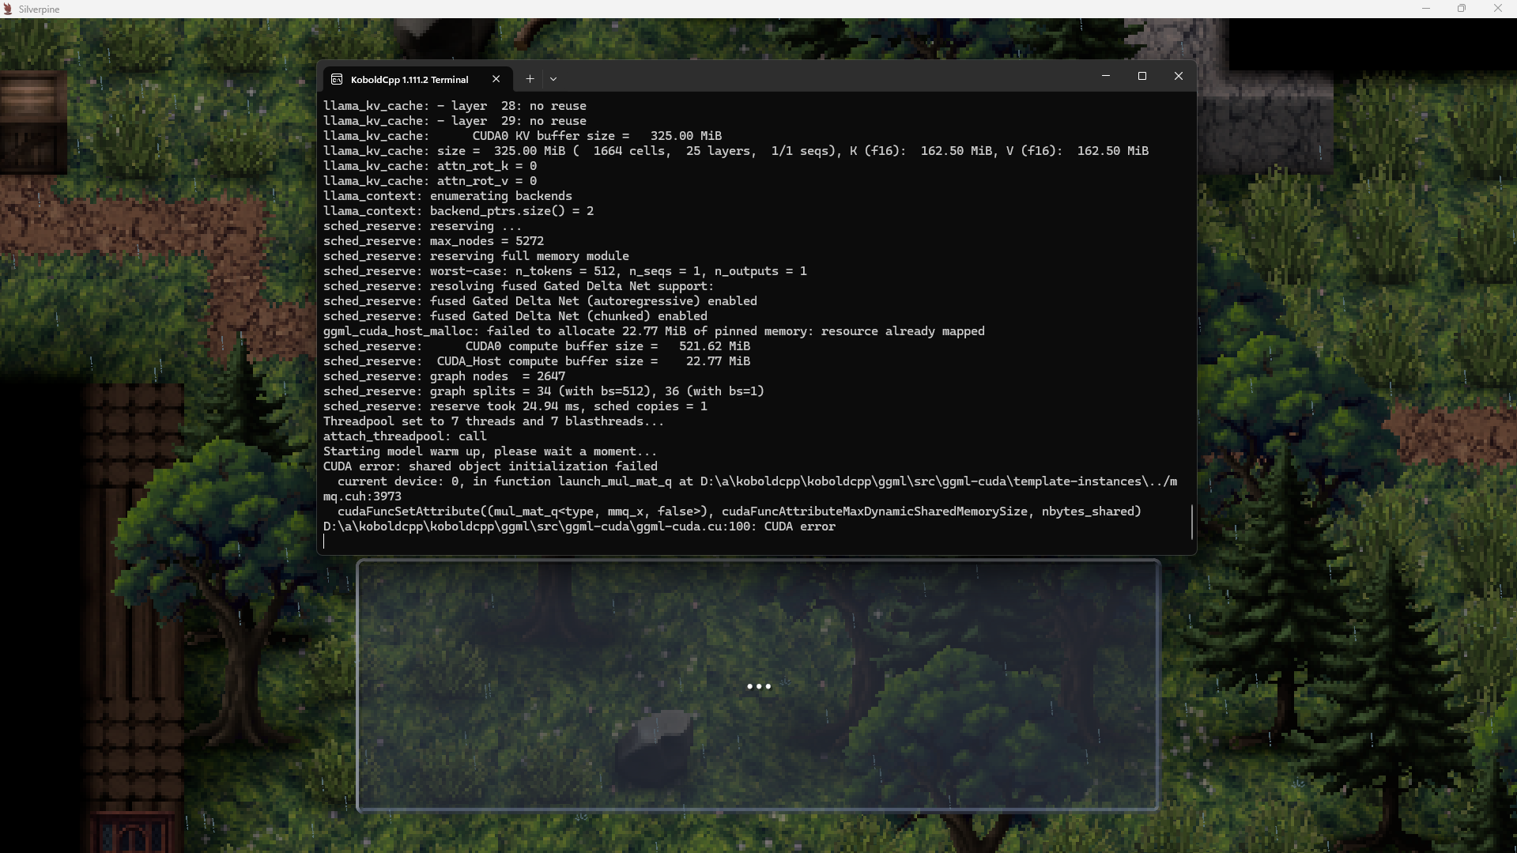The height and width of the screenshot is (853, 1517).
Task: Restore down the Silverpine game window
Action: pyautogui.click(x=1462, y=9)
